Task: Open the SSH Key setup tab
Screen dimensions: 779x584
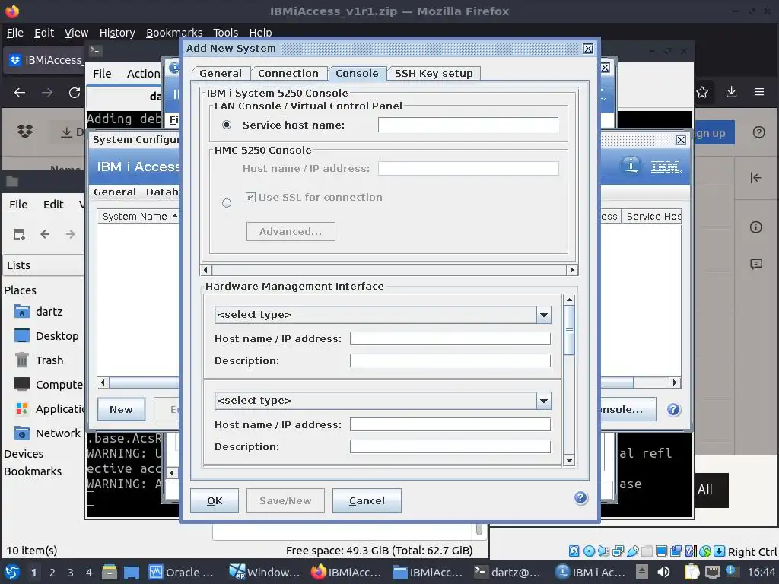Action: coord(433,74)
